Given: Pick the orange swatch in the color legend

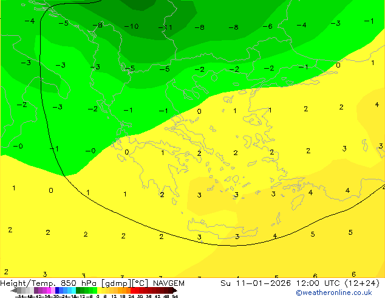Looking at the screenshot, I should 124,290.
